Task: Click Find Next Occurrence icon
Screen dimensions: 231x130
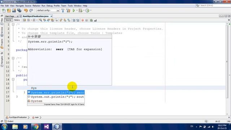Action: click(48, 20)
